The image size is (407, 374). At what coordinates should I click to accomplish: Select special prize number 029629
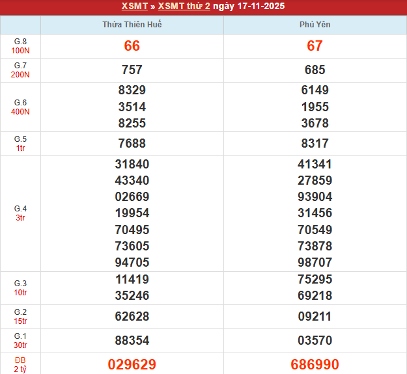click(132, 364)
